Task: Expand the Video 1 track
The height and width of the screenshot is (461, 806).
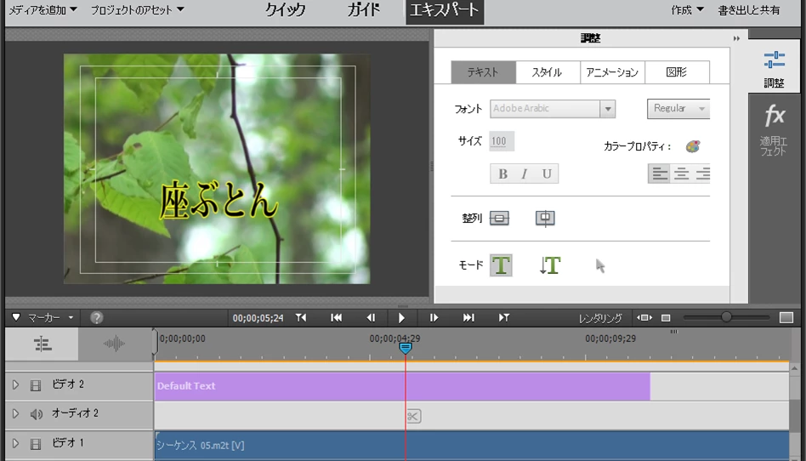Action: point(15,443)
